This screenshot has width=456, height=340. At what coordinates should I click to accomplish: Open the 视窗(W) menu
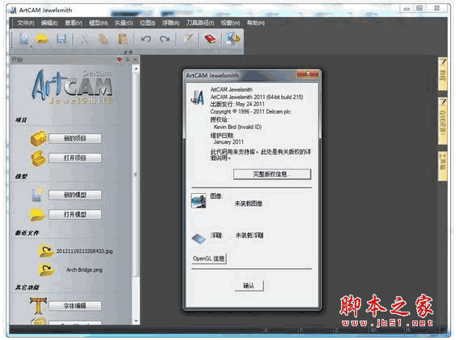coord(230,23)
